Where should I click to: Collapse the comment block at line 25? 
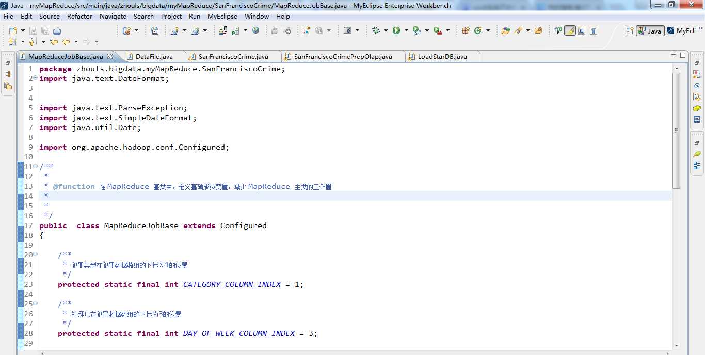[35, 303]
